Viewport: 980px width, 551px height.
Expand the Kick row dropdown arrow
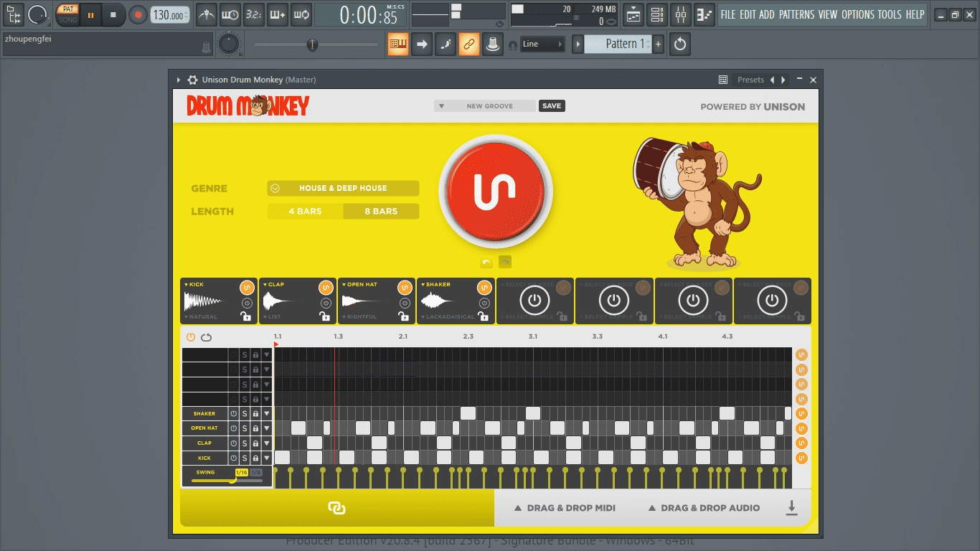click(x=267, y=458)
